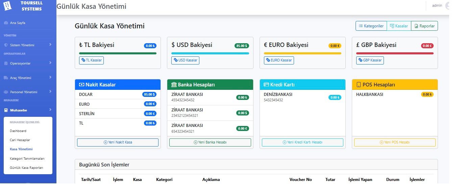The width and height of the screenshot is (463, 184).
Task: Select the DENİZBANKASI credit card row
Action: coord(302,98)
